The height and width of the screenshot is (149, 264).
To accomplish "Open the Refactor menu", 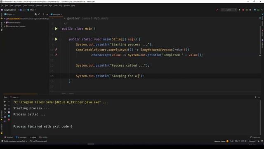I will click(39, 5).
